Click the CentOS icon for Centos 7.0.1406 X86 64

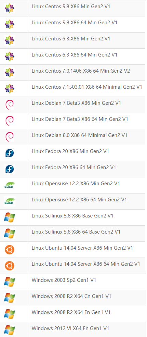[10, 72]
